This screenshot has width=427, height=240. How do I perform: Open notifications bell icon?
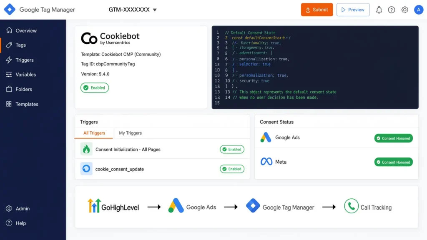coord(379,10)
